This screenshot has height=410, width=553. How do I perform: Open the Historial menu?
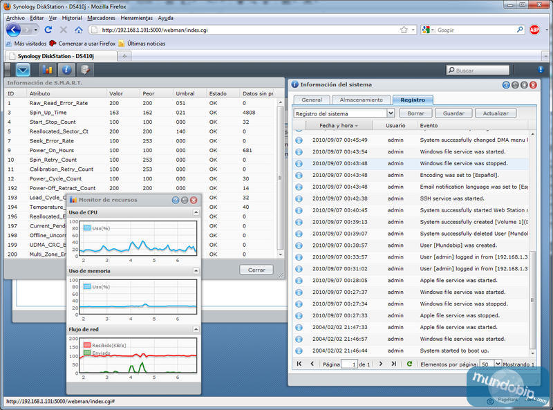point(72,18)
